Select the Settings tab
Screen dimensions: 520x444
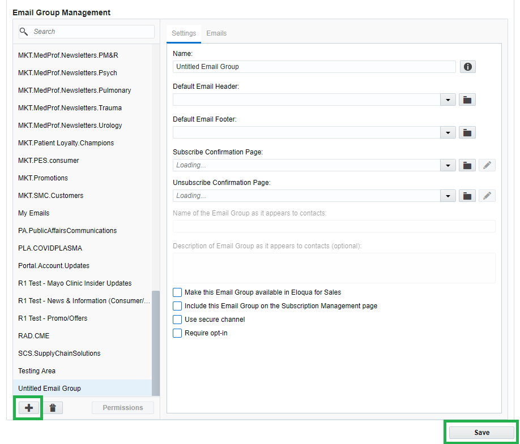(x=184, y=33)
